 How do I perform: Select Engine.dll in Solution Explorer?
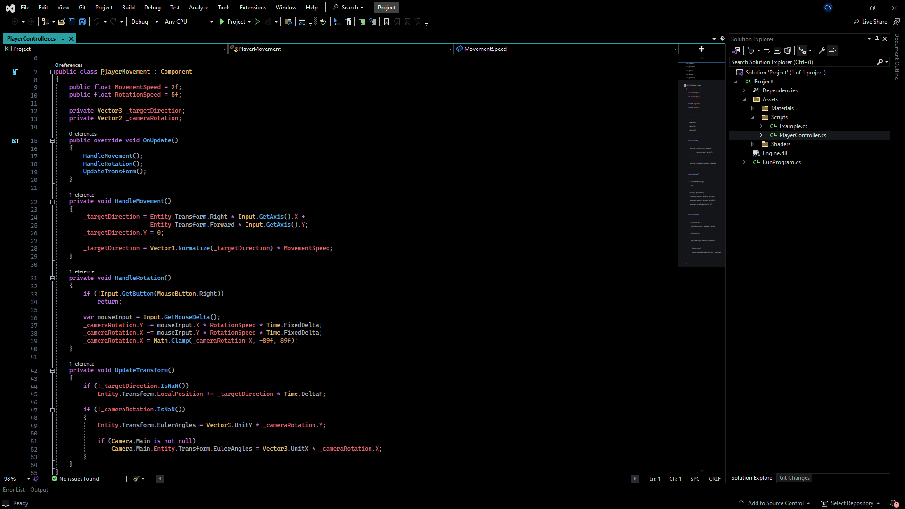tap(774, 153)
